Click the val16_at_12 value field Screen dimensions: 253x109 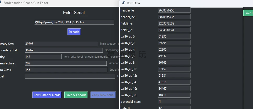174,75
